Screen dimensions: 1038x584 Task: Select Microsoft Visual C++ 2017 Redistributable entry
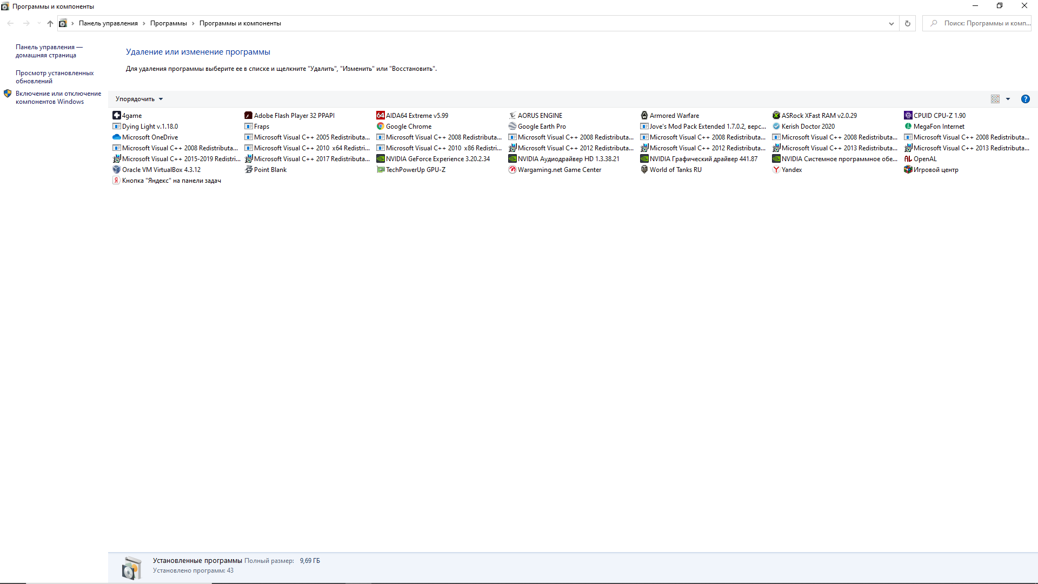pos(307,158)
